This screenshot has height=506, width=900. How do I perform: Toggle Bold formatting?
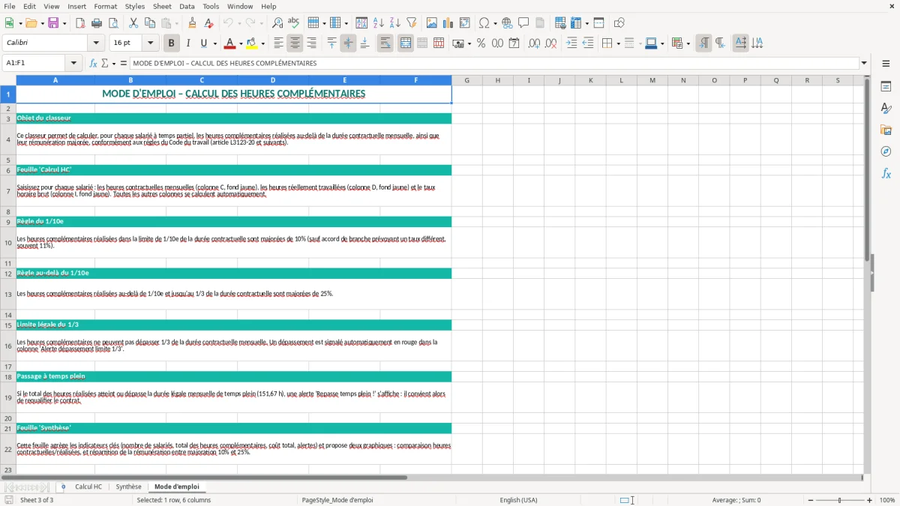point(172,43)
